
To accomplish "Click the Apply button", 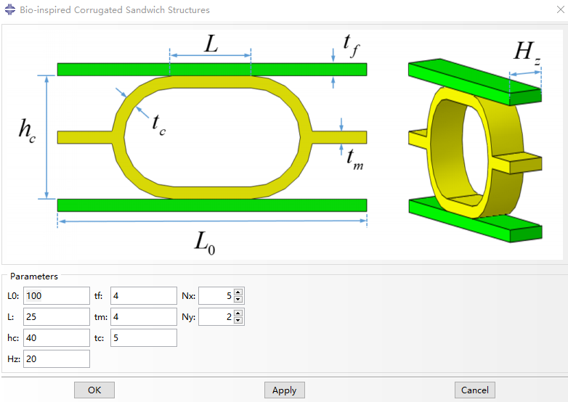I will [284, 390].
